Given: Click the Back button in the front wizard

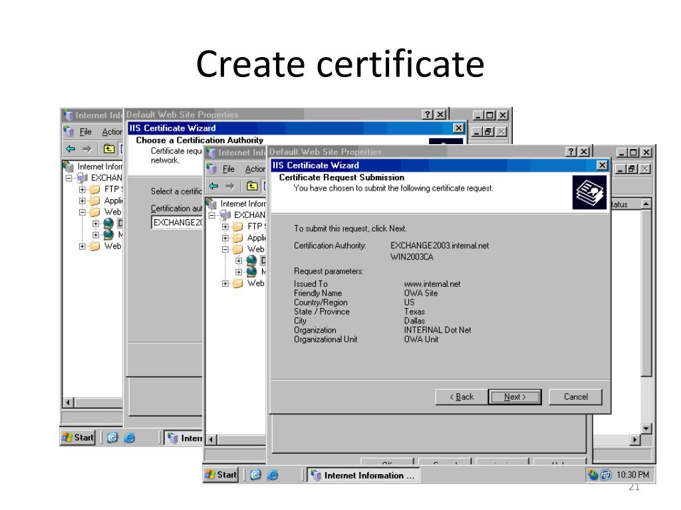Looking at the screenshot, I should (462, 397).
